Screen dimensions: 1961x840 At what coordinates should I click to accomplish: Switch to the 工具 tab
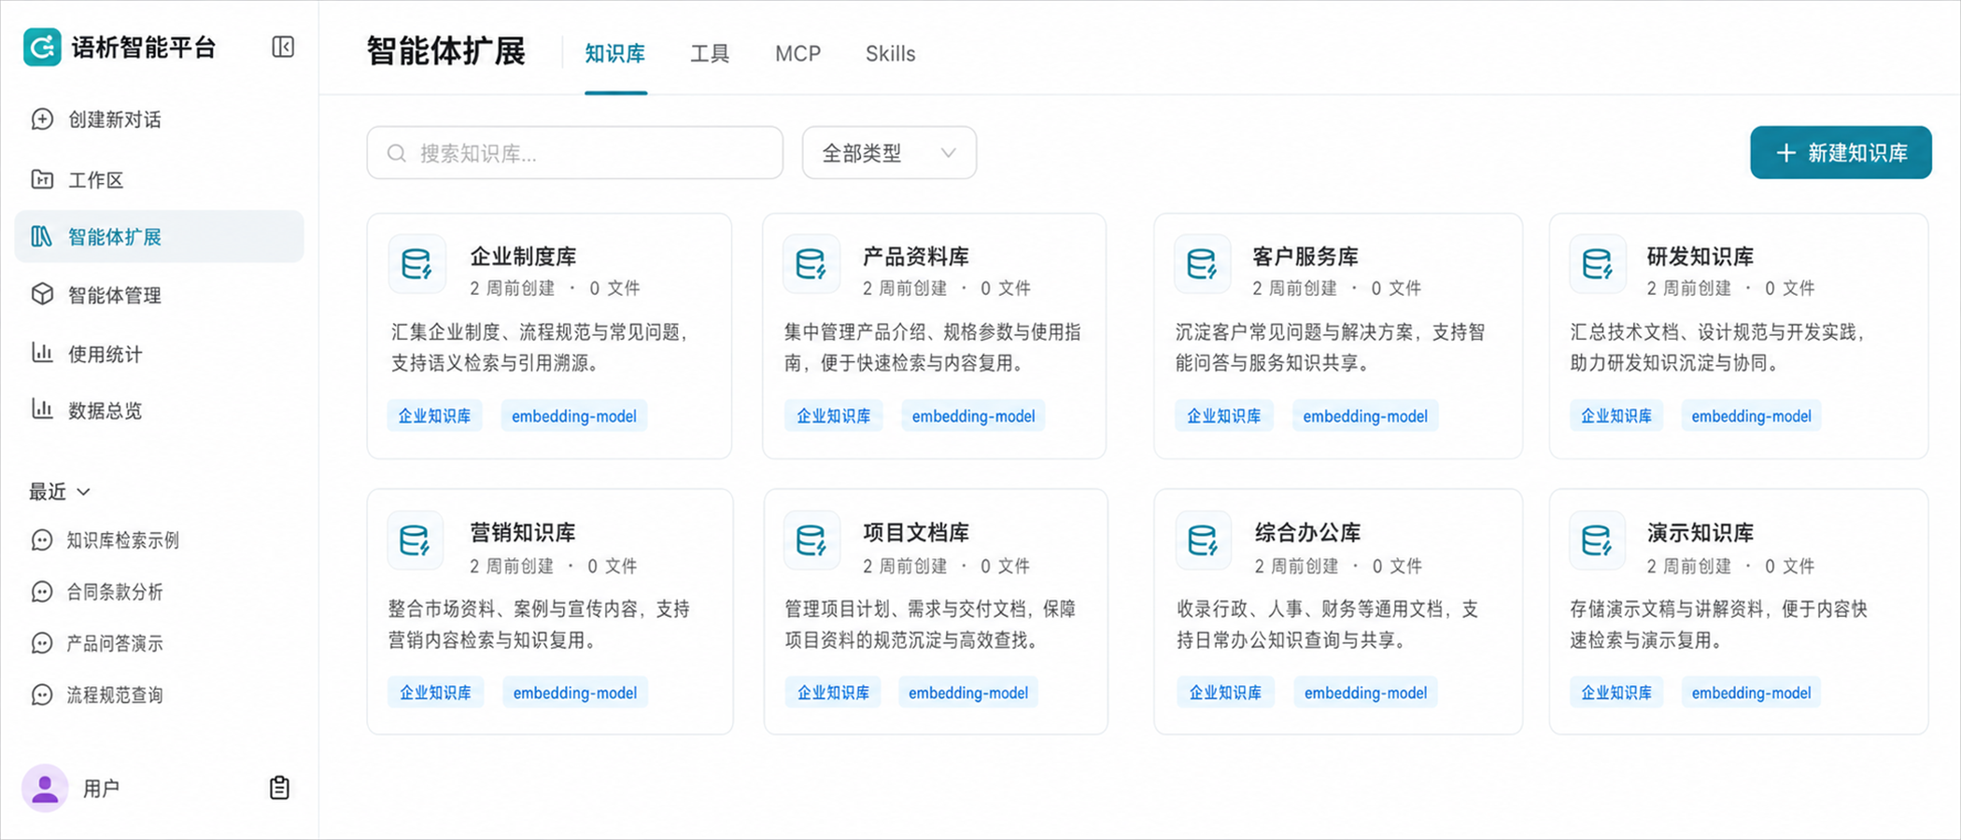click(x=710, y=54)
